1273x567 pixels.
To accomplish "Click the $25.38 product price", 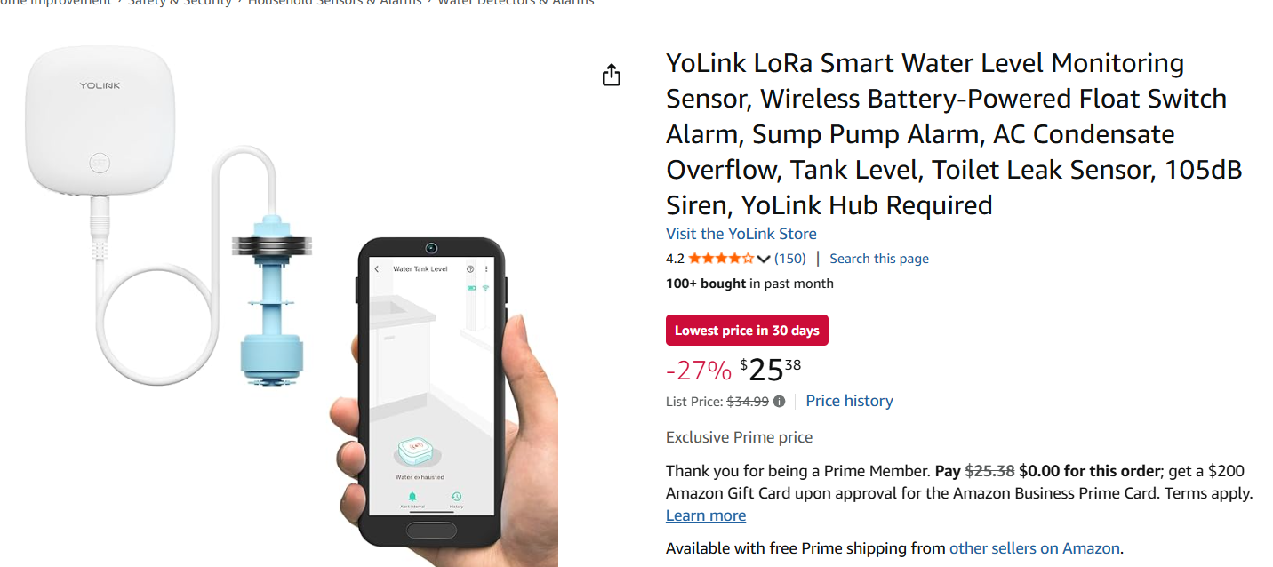I will [x=770, y=369].
